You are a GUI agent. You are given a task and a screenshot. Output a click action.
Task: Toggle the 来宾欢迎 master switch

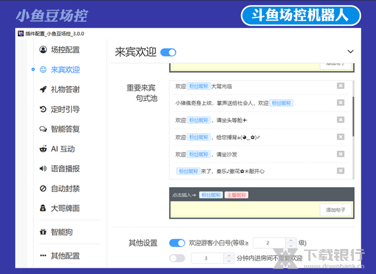[168, 52]
